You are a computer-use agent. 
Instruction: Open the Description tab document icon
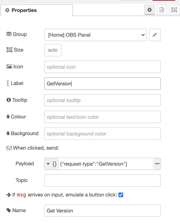162,10
